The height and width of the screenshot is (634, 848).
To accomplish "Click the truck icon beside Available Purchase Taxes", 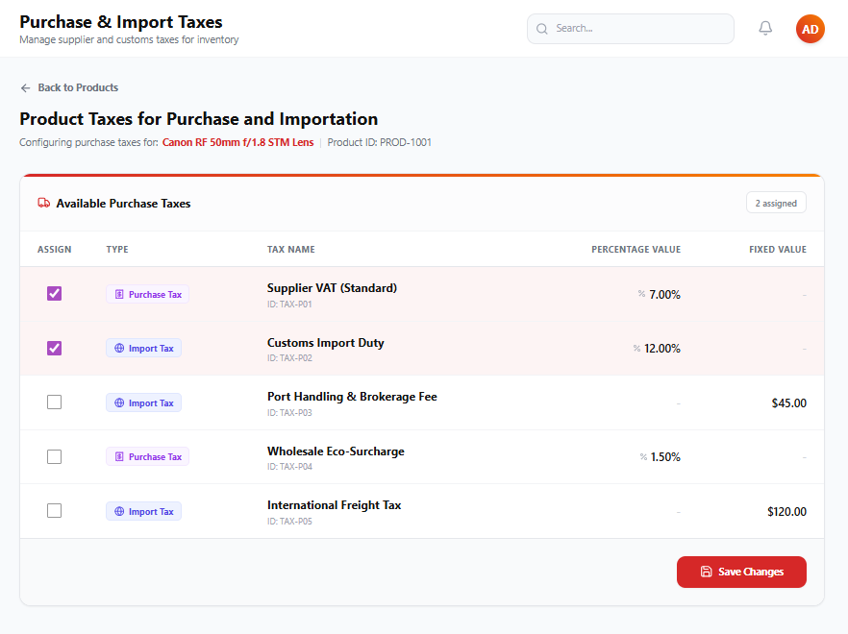I will click(44, 203).
